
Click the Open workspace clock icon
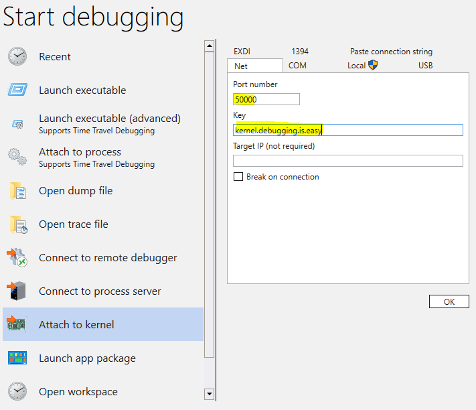click(17, 391)
